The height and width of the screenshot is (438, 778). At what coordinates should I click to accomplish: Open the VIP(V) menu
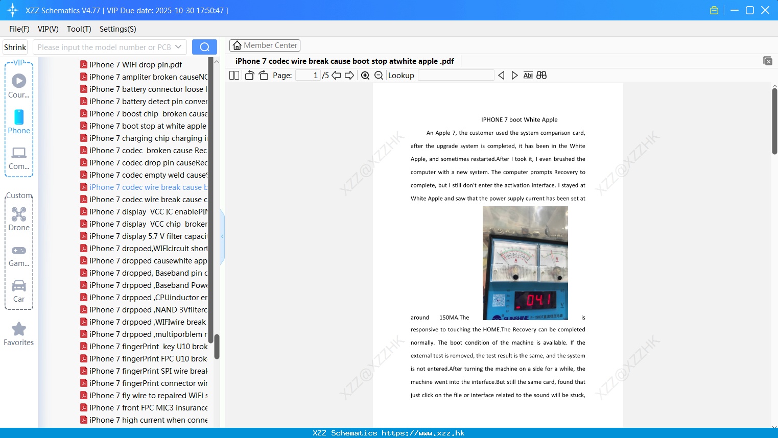tap(48, 29)
